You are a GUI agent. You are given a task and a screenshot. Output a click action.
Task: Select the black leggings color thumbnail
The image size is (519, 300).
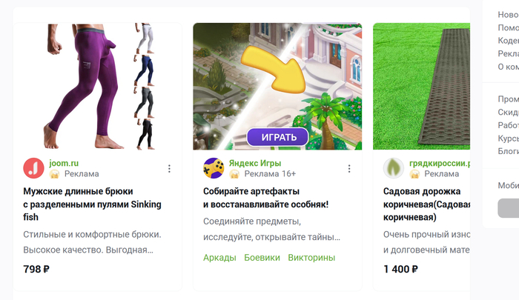[145, 134]
